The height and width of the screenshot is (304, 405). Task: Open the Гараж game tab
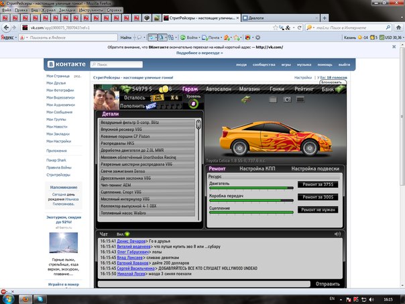(190, 89)
